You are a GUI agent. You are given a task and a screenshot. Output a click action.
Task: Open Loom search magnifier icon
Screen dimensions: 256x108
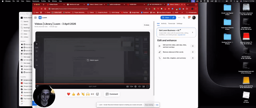coord(184,17)
